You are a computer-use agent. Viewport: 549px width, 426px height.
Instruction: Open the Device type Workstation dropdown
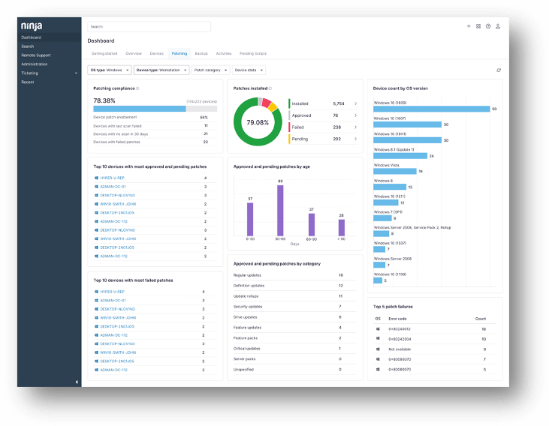[x=161, y=70]
